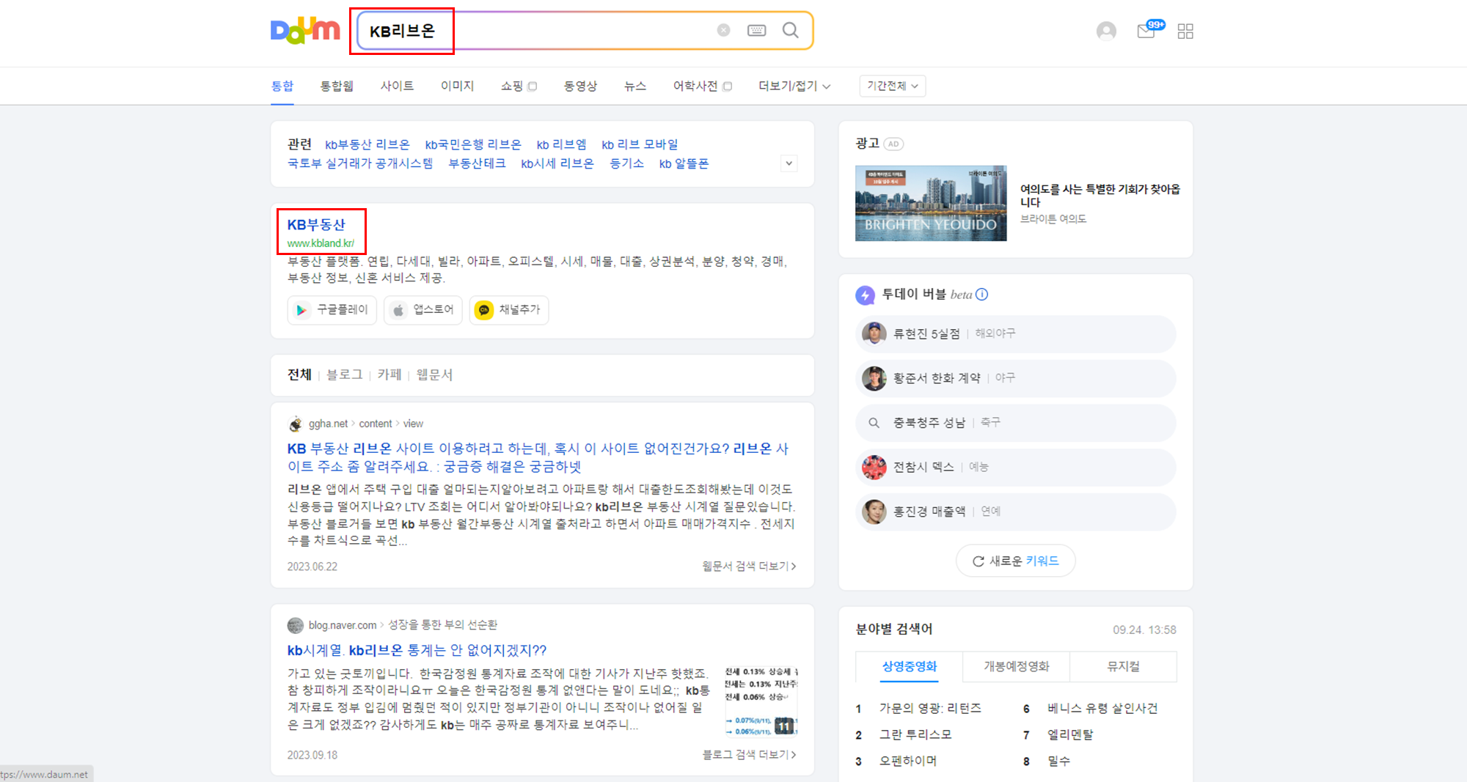This screenshot has width=1467, height=782.
Task: Click the 새로운 키워드 button
Action: coord(1016,561)
